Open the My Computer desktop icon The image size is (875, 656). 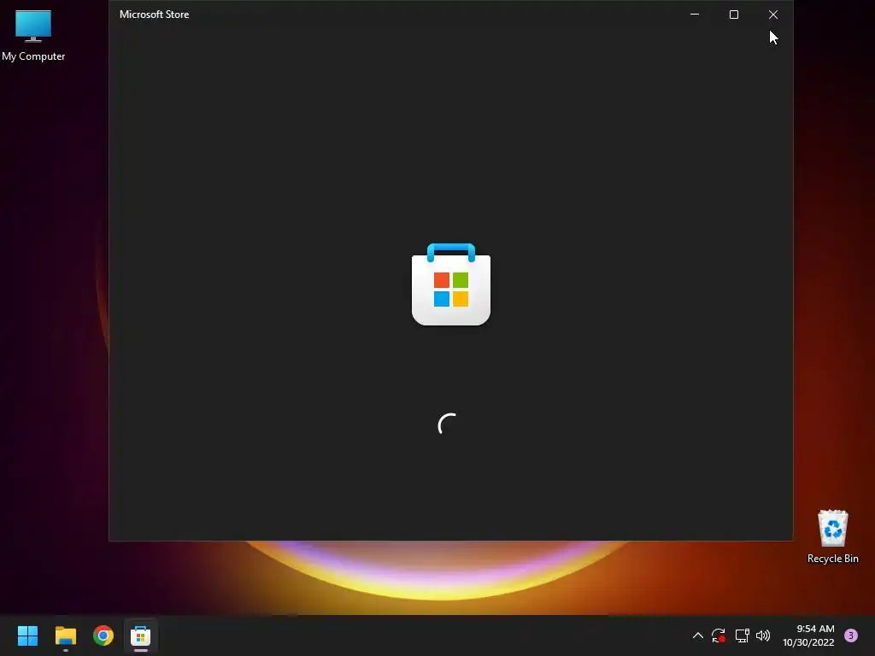click(x=33, y=34)
